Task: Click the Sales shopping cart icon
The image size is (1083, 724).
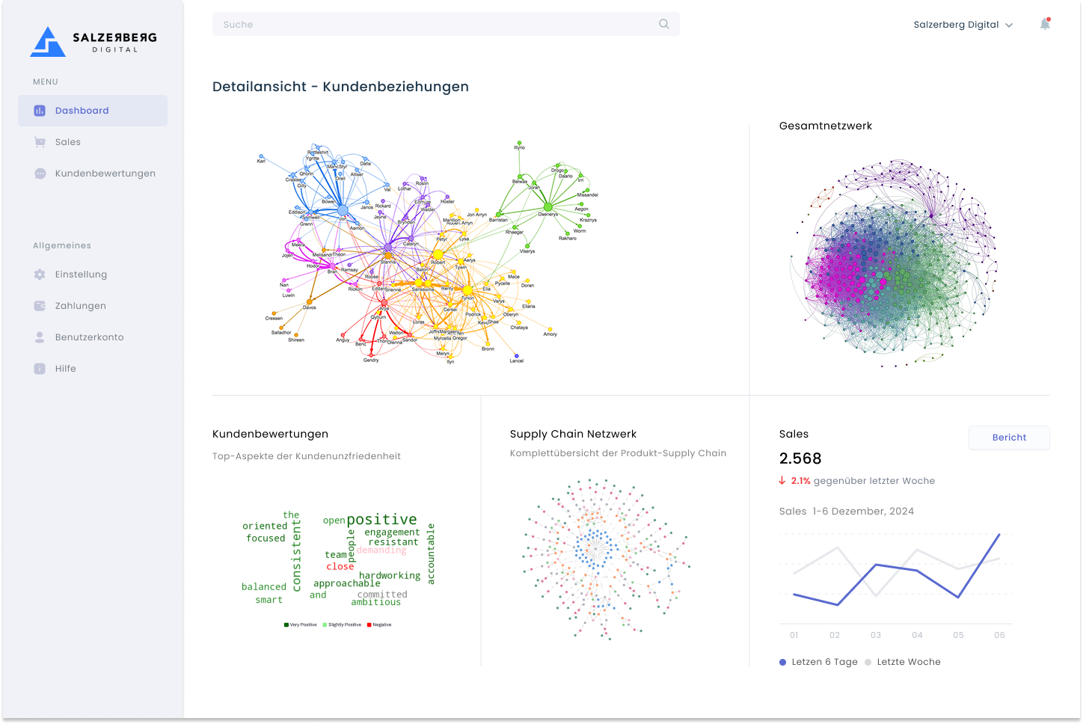Action: point(40,142)
